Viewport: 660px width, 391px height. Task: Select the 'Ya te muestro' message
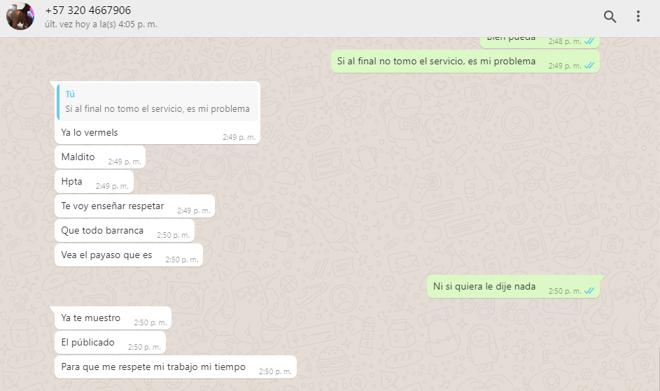113,318
